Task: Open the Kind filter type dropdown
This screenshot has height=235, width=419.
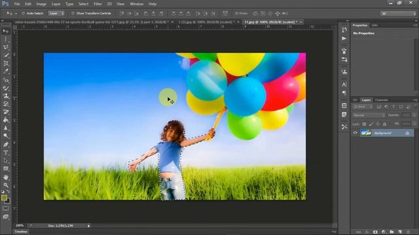Action: pyautogui.click(x=363, y=107)
